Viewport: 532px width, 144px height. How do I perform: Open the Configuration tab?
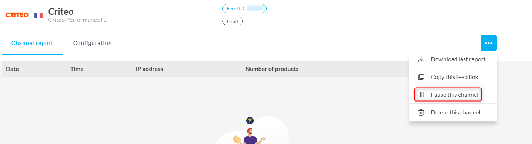tap(93, 43)
